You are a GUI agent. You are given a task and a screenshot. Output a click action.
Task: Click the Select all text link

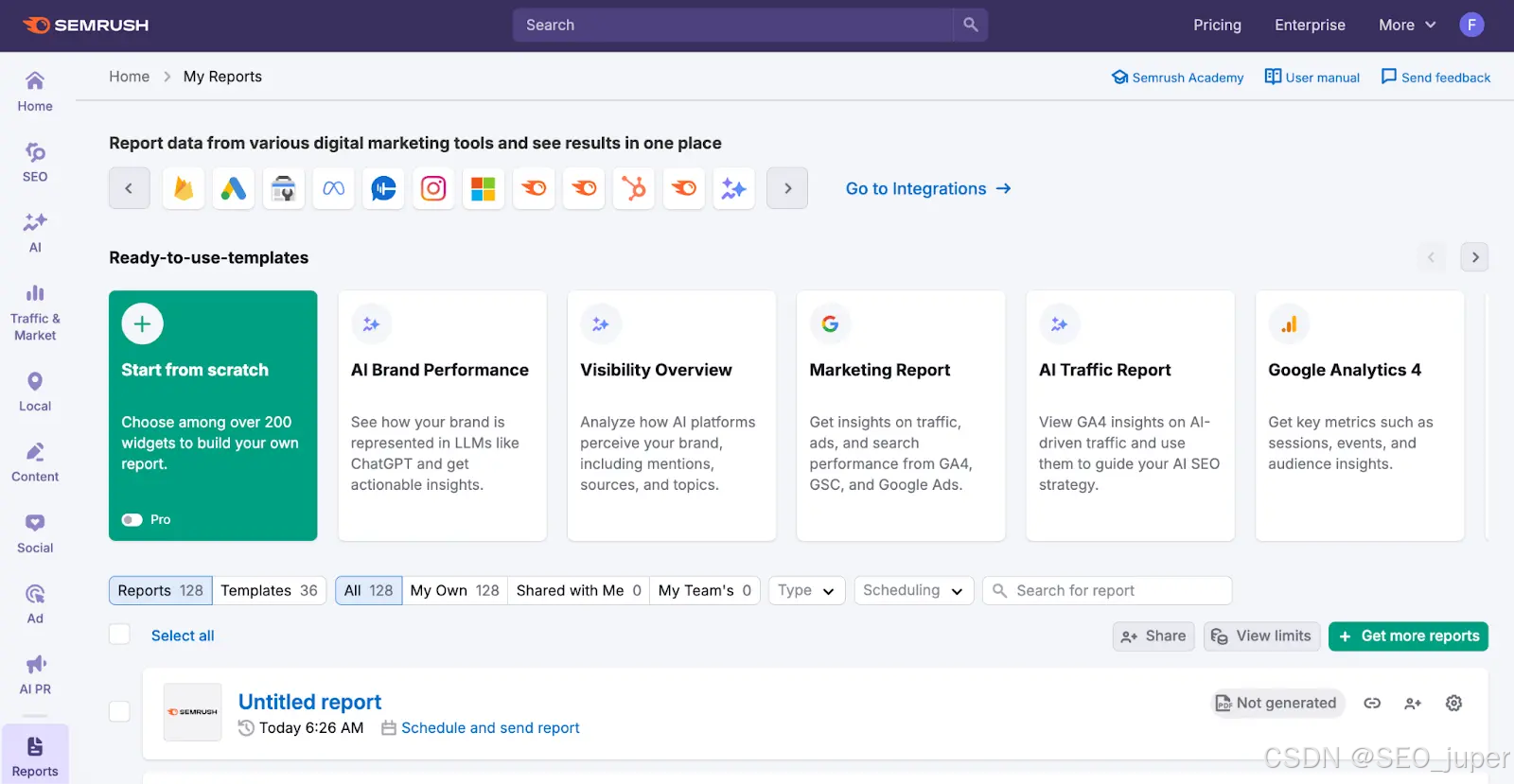(x=183, y=636)
